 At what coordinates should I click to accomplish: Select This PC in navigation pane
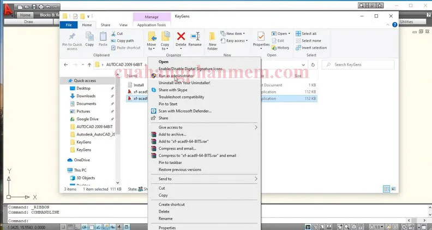pos(80,170)
